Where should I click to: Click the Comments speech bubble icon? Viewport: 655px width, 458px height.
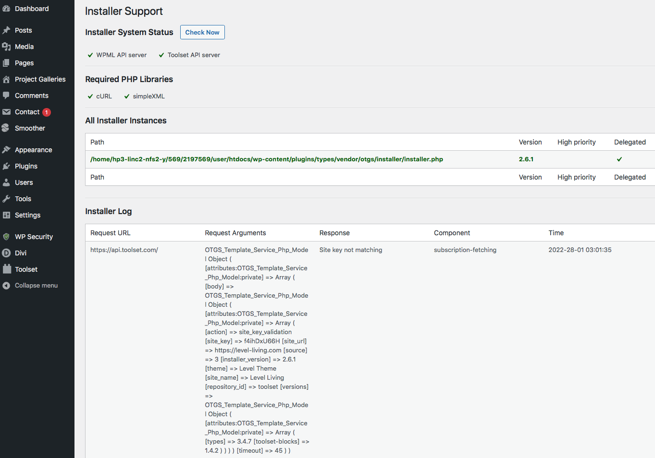(x=6, y=96)
